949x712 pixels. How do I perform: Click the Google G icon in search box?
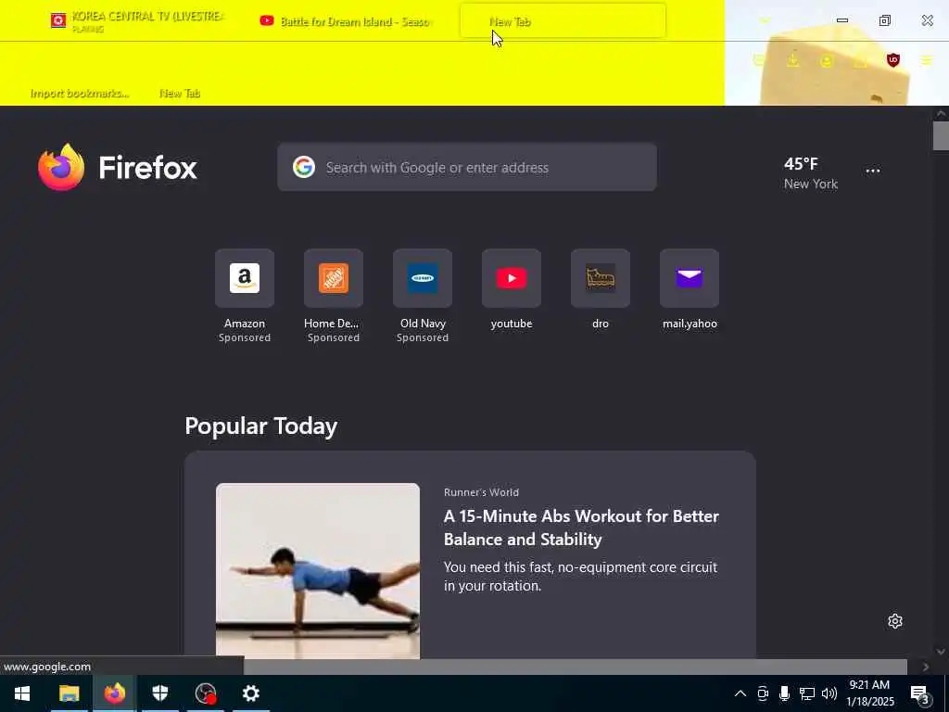(x=304, y=167)
